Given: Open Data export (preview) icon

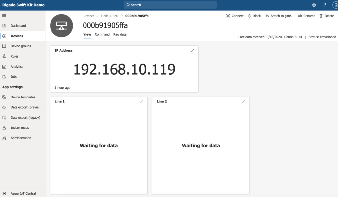Looking at the screenshot, I should pyautogui.click(x=4, y=107).
